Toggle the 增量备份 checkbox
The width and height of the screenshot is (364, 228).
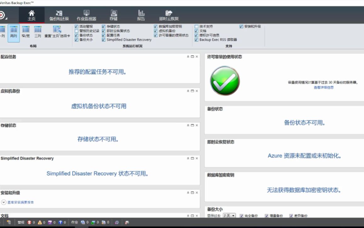click(266, 216)
